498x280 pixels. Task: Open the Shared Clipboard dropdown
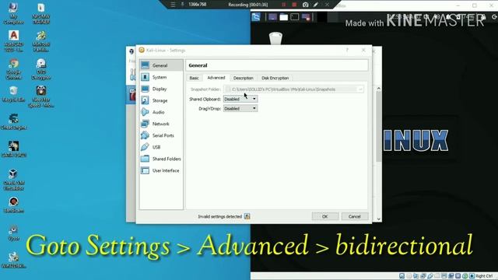point(240,99)
